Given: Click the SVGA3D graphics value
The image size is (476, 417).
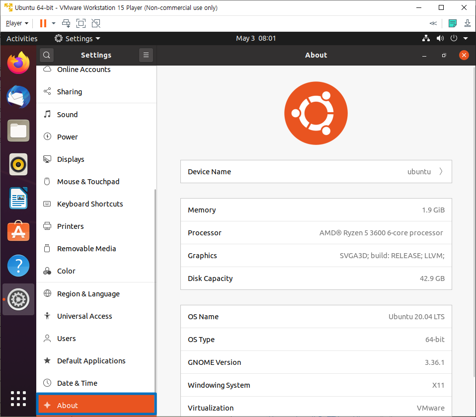Looking at the screenshot, I should [x=392, y=256].
